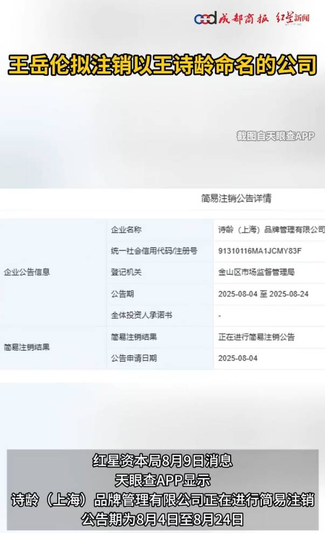The height and width of the screenshot is (533, 325).
Task: Click the 登记机关 field label
Action: click(x=126, y=272)
